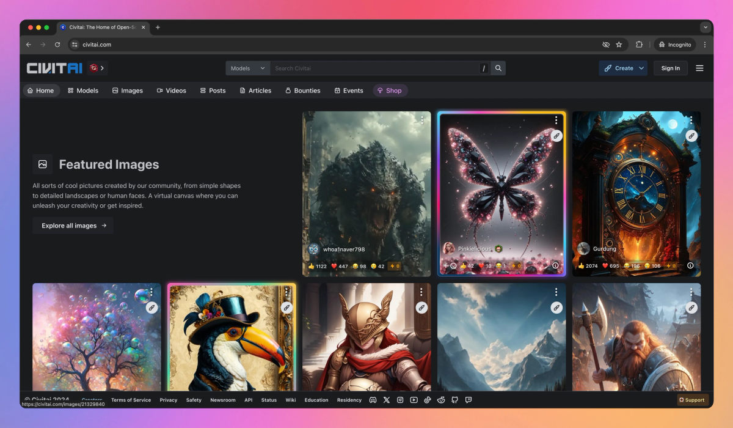This screenshot has height=428, width=733.
Task: Click Civitai's Discord icon in footer
Action: (373, 400)
